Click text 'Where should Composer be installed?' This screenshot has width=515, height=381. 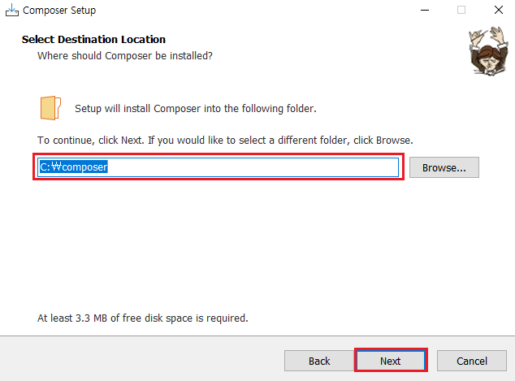(x=125, y=56)
